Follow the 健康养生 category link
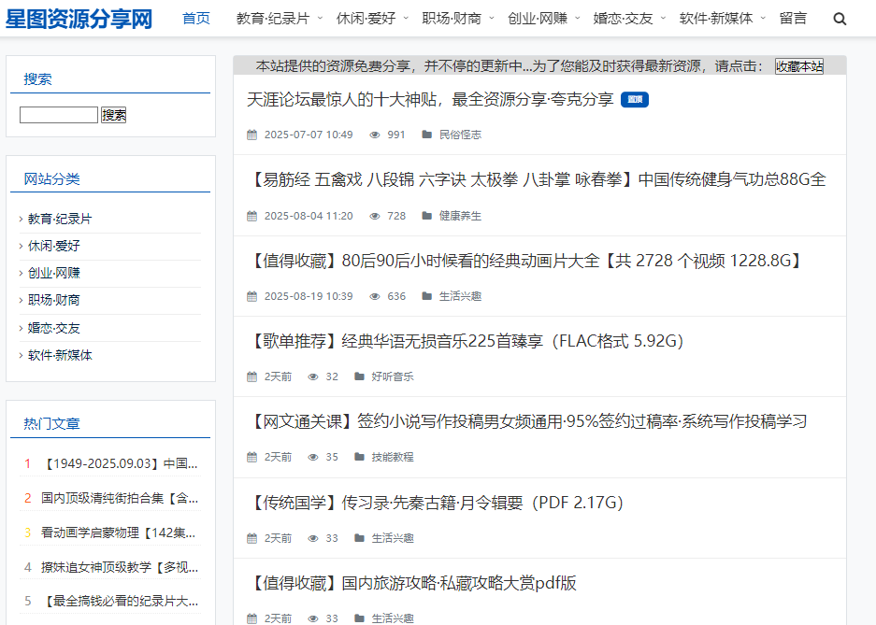Image resolution: width=876 pixels, height=625 pixels. pos(462,215)
